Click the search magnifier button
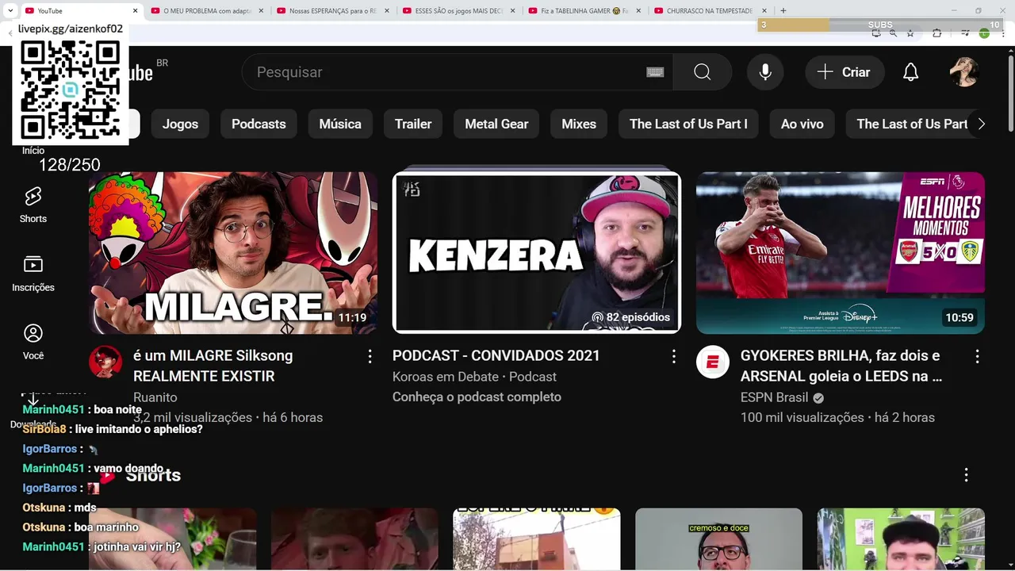 tap(703, 72)
